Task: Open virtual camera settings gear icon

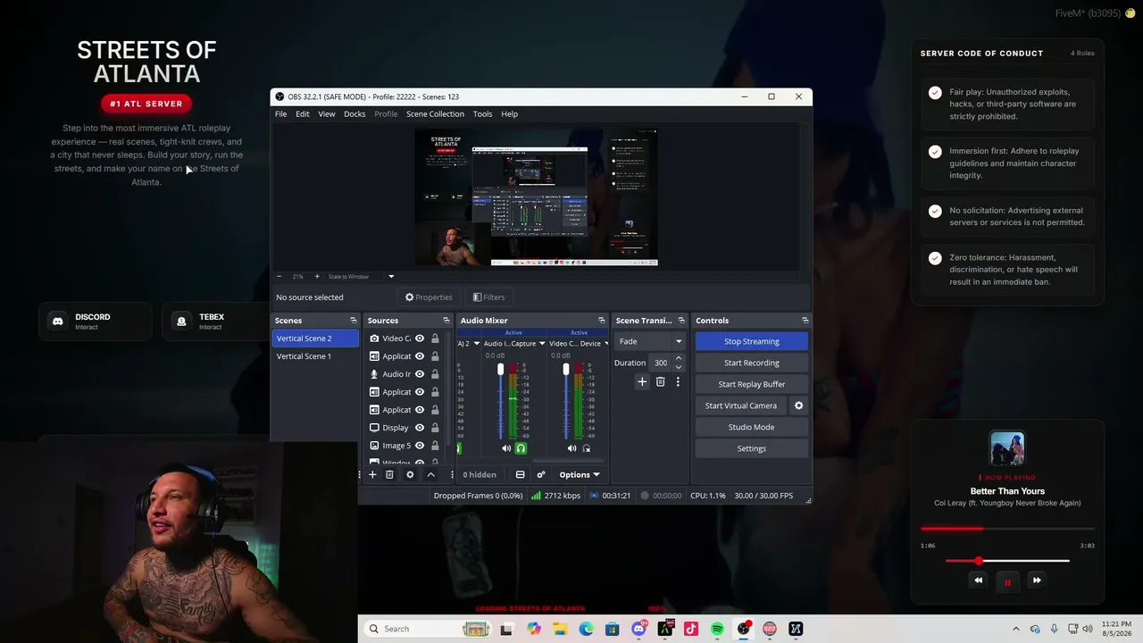Action: click(x=798, y=405)
